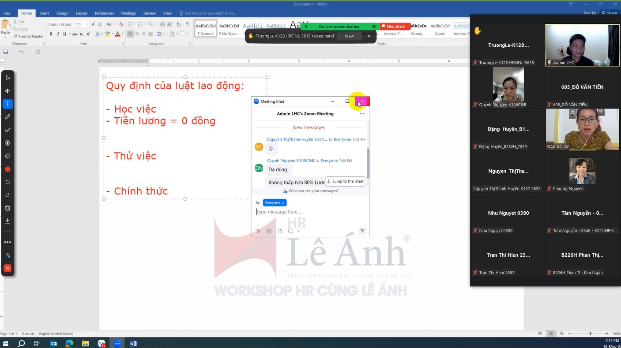Switch to the Insert ribbon tab
This screenshot has width=621, height=348.
(x=44, y=13)
